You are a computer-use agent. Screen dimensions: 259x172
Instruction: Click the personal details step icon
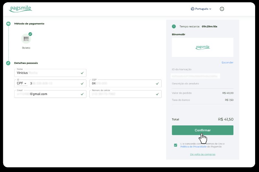point(8,63)
